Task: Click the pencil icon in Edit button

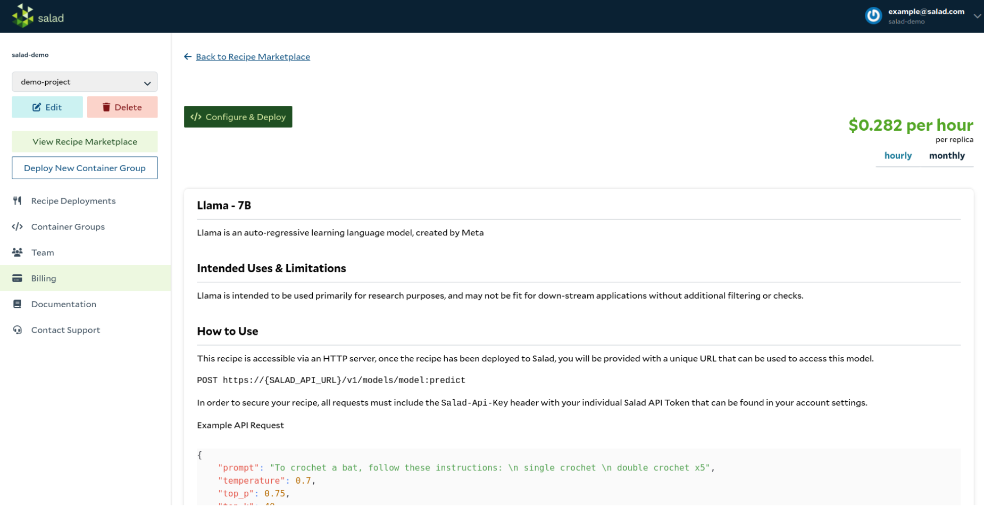Action: click(x=37, y=107)
